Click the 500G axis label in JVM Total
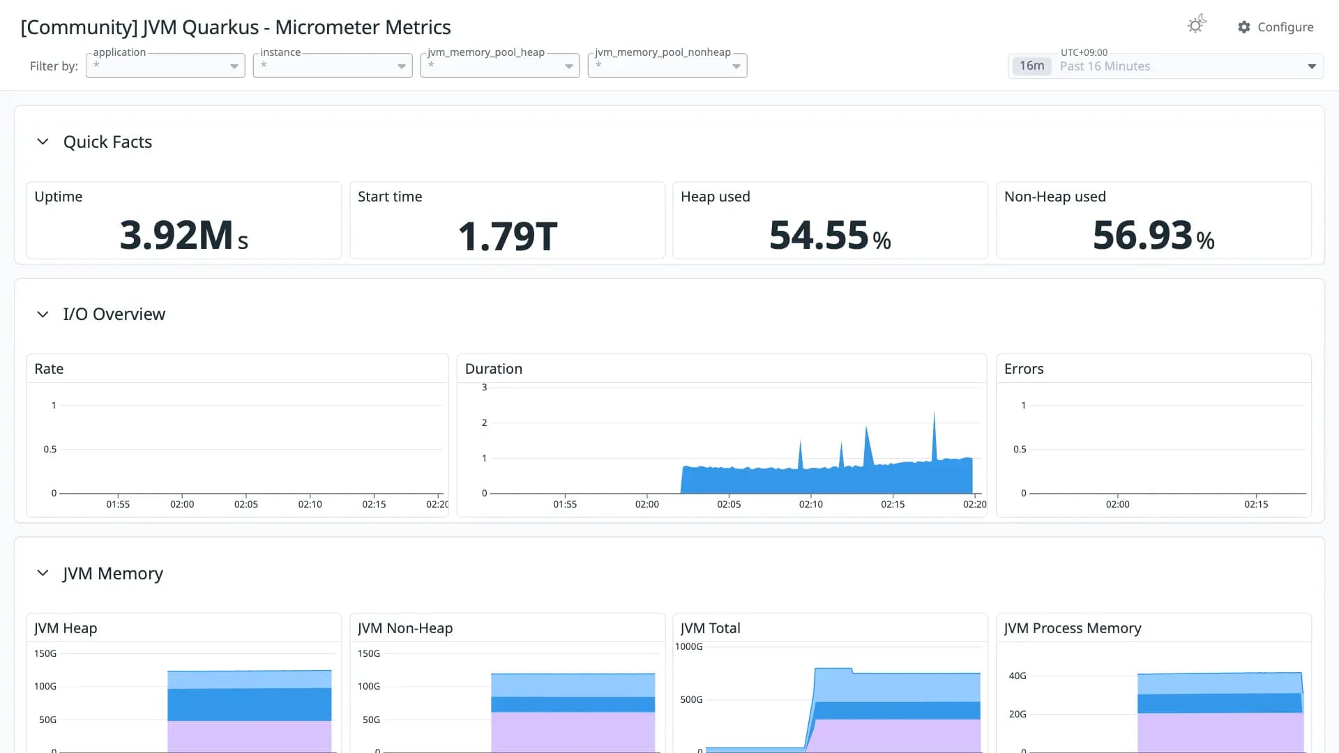This screenshot has height=753, width=1339. 691,699
